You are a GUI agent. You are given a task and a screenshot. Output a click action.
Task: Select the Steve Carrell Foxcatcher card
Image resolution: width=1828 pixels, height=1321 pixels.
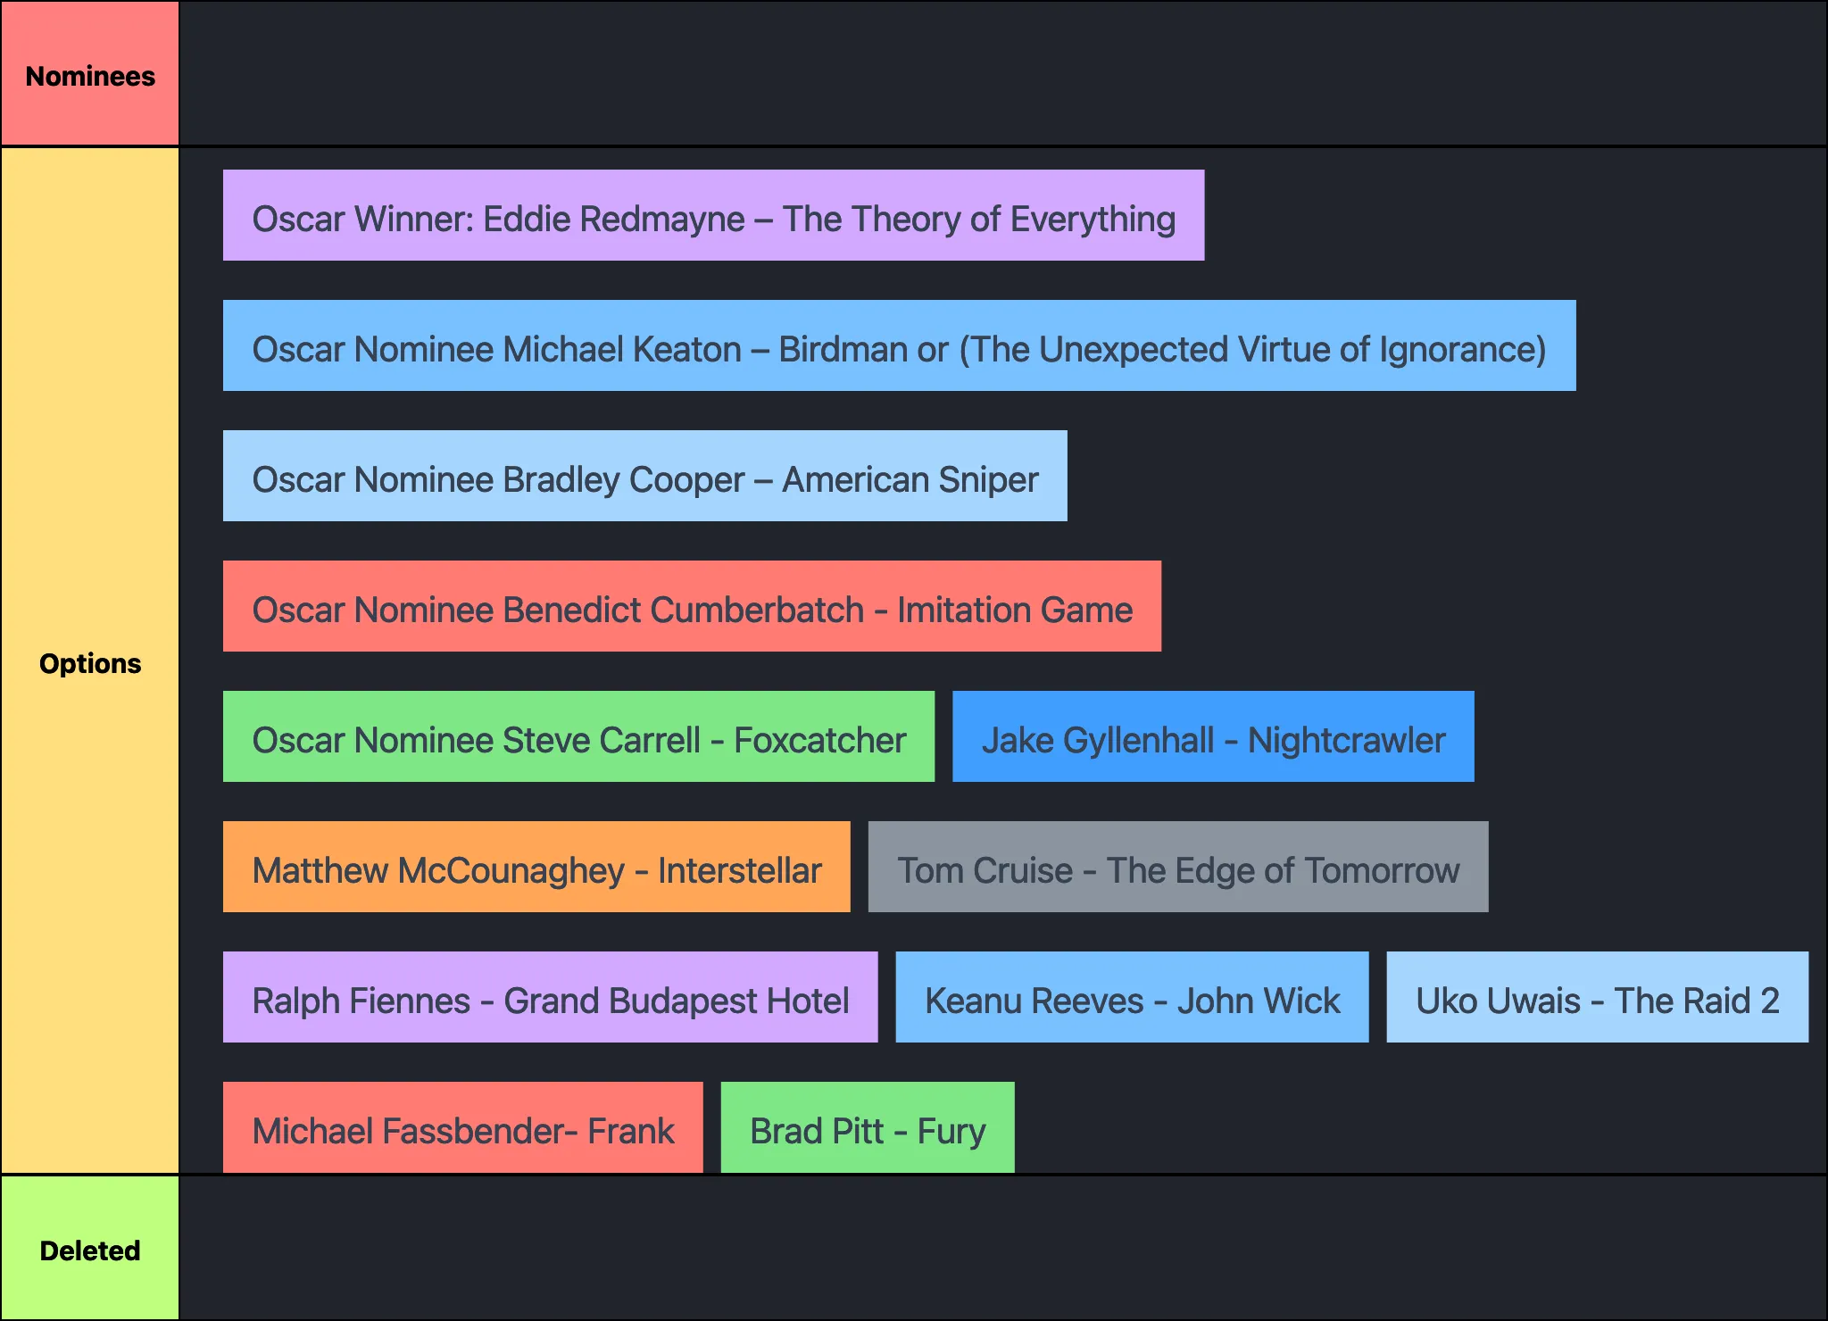pos(578,737)
